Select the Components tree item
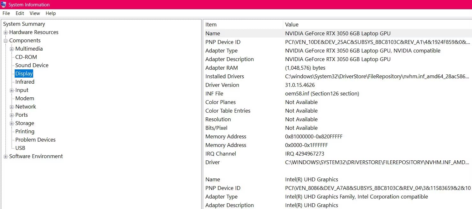This screenshot has height=209, width=472. (x=25, y=40)
